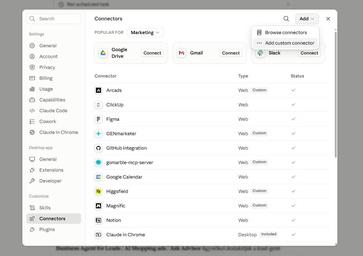Select the gomarble-mcp-server row name
This screenshot has width=363, height=256.
tap(130, 162)
